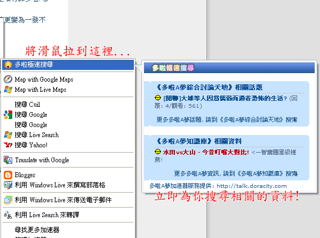Choose 利用 Windows Live 來撰寫部落格
Image resolution: width=320 pixels, height=238 pixels.
(68, 185)
